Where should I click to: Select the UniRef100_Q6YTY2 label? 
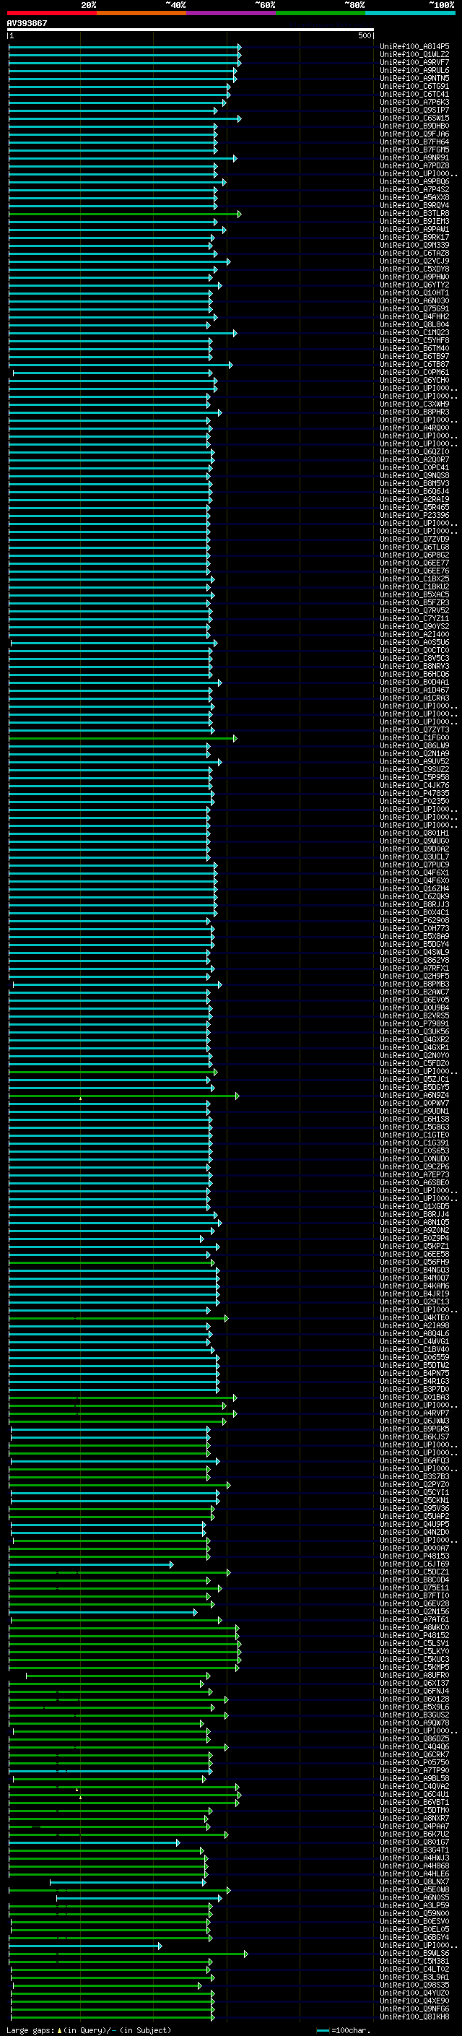tap(414, 285)
